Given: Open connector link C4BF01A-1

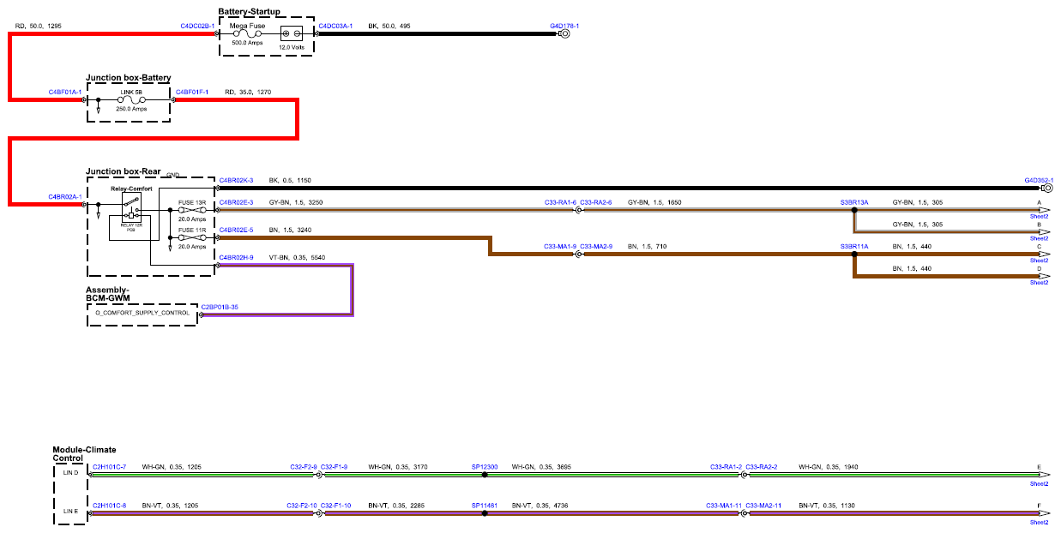Looking at the screenshot, I should (65, 92).
